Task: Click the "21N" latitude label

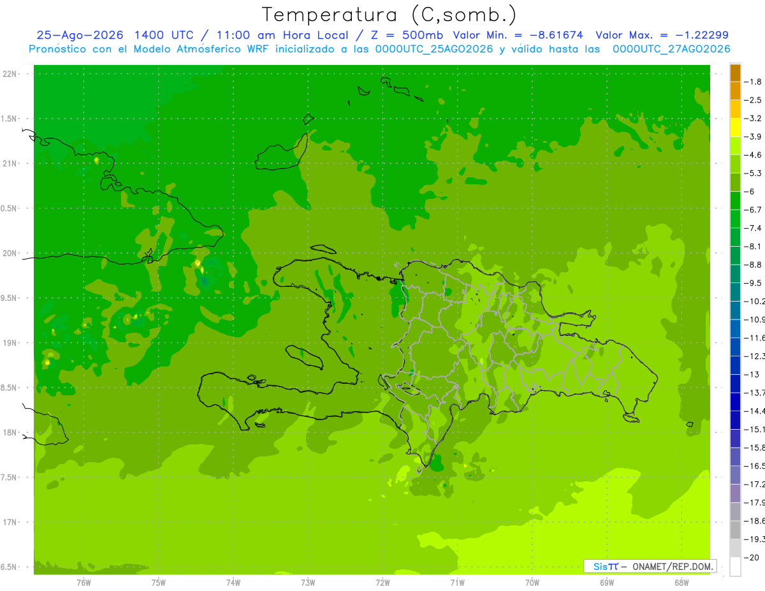Action: [x=11, y=163]
